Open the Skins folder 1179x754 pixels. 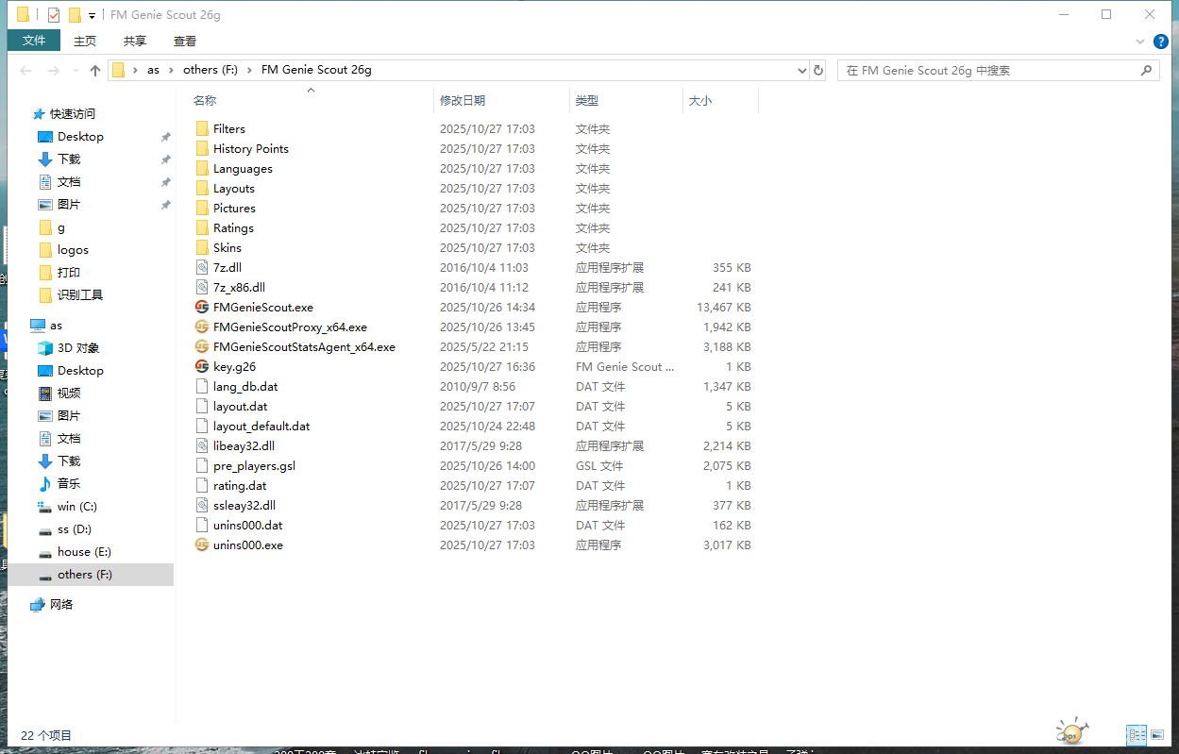tap(227, 248)
